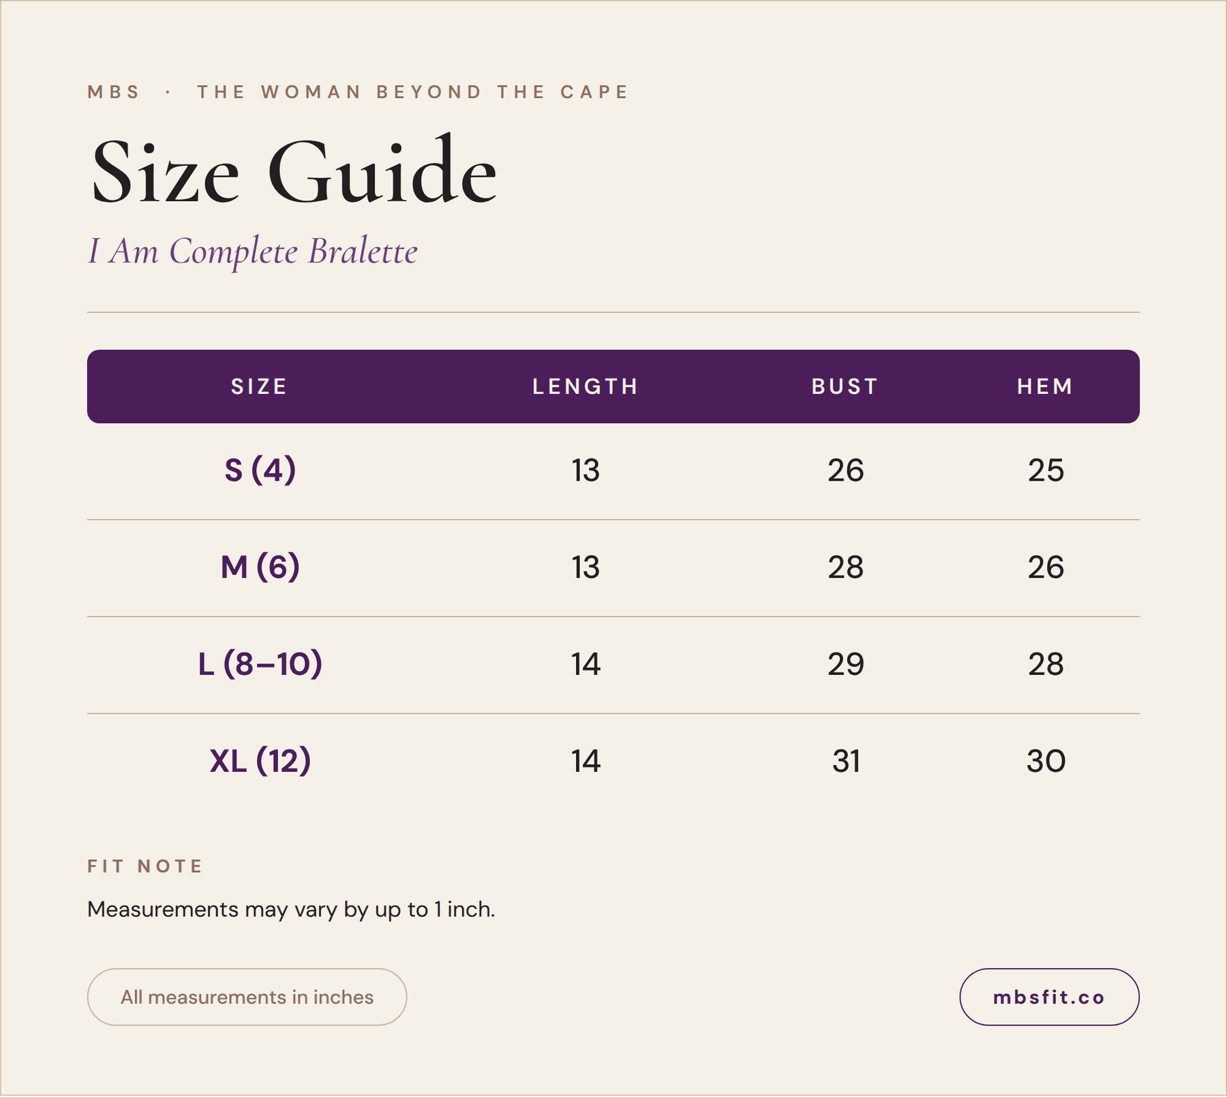Viewport: 1227px width, 1097px height.
Task: Click the hem value 30 for size XL
Action: [1046, 761]
